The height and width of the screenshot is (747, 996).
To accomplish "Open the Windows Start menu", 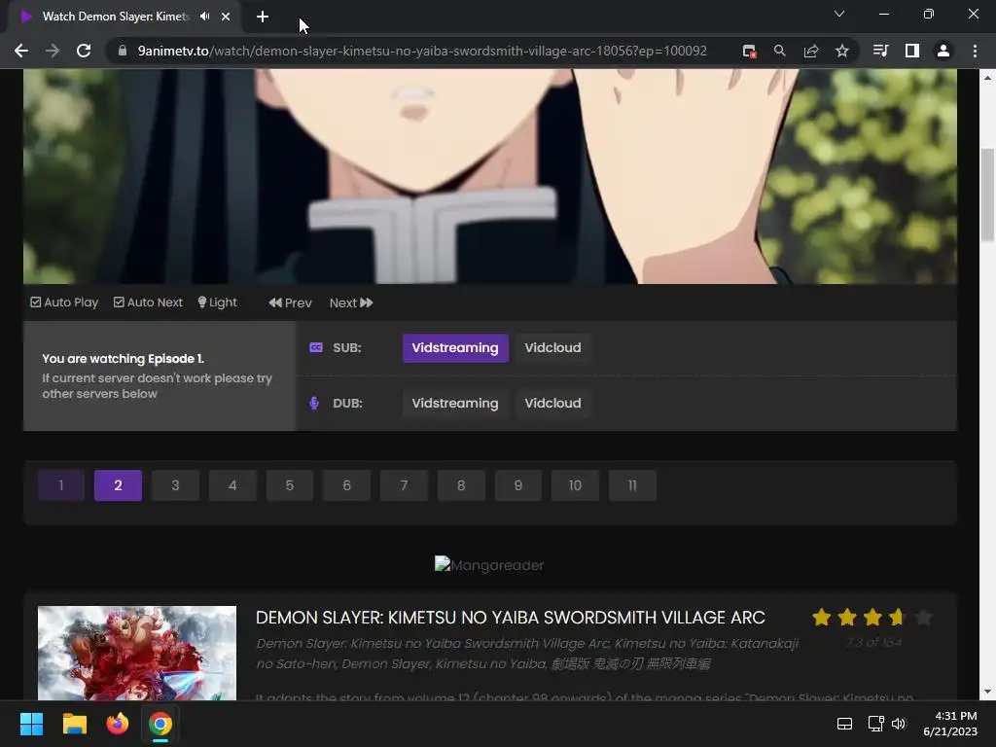I will 31,724.
